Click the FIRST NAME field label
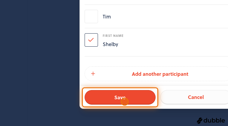The height and width of the screenshot is (126, 228). click(113, 36)
